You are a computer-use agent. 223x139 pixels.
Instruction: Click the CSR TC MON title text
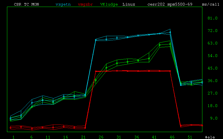click(x=26, y=4)
